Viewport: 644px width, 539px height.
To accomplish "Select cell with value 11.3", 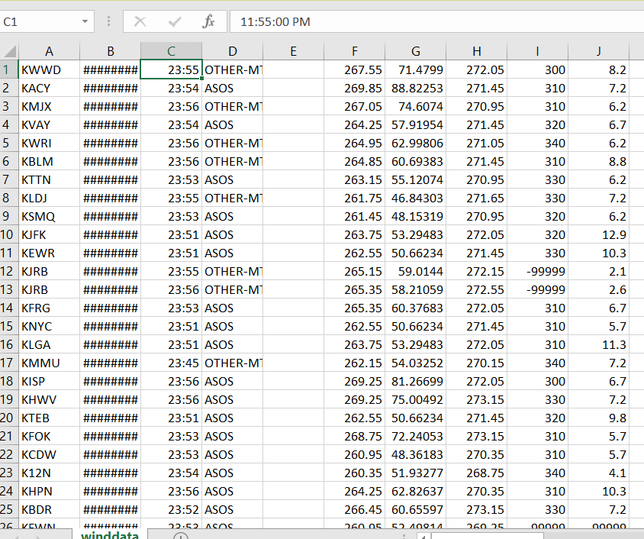I will point(599,344).
